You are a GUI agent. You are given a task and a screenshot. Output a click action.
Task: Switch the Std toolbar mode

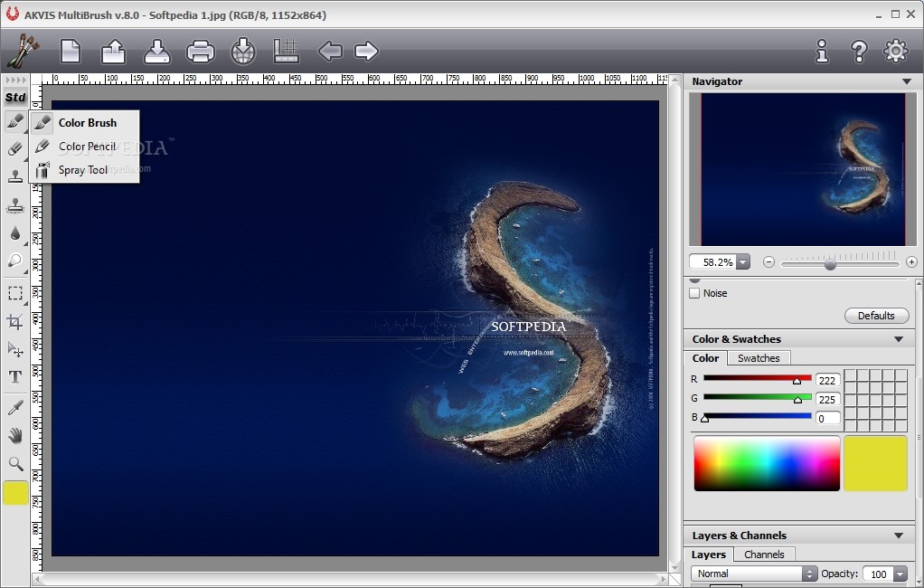click(x=15, y=98)
